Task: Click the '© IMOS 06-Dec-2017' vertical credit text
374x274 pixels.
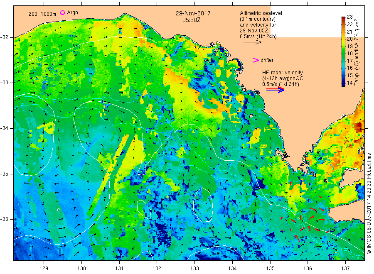Action: pos(369,228)
